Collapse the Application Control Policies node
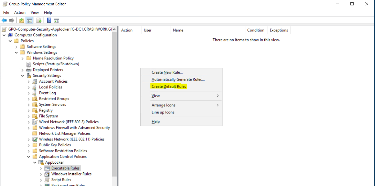 click(x=29, y=157)
